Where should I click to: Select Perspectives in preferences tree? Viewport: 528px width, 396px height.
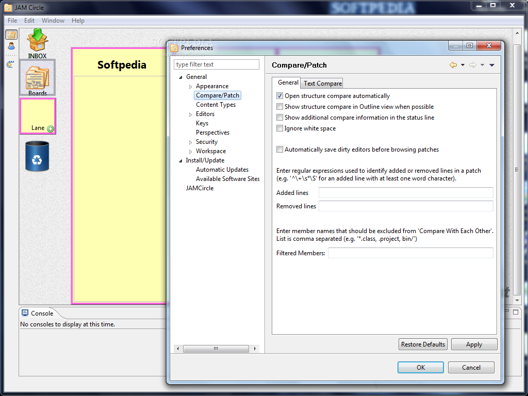212,133
